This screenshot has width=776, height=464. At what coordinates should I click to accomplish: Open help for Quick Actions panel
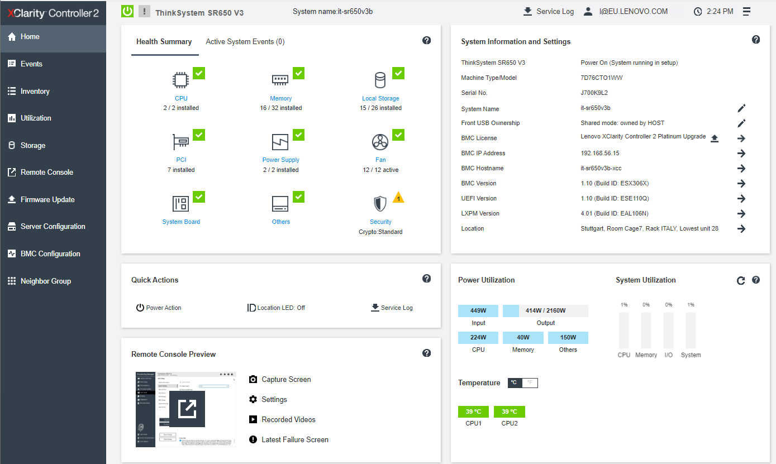tap(427, 278)
